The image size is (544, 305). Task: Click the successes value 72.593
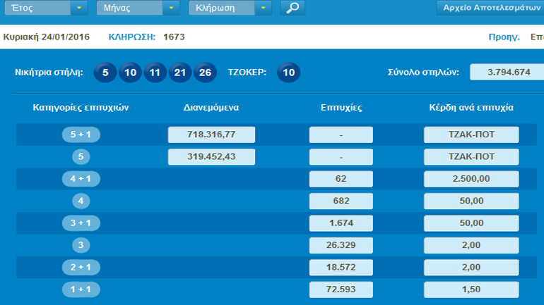(341, 290)
